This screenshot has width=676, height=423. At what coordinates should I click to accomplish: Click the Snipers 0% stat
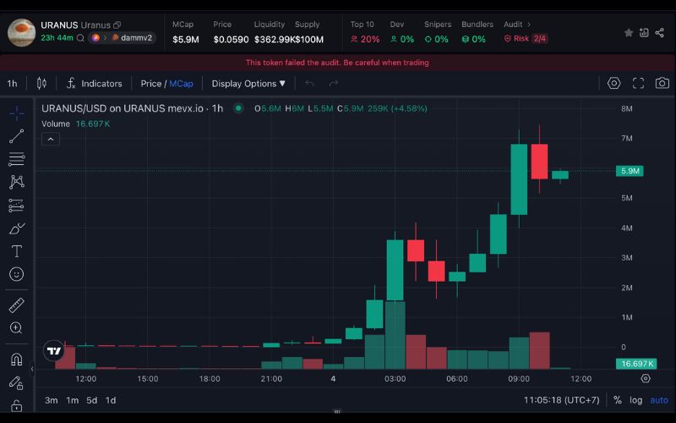coord(437,32)
